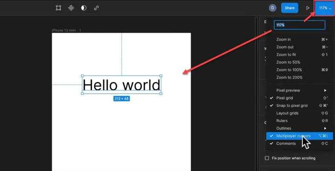
Task: Click the Create component icon
Action: coord(71,8)
